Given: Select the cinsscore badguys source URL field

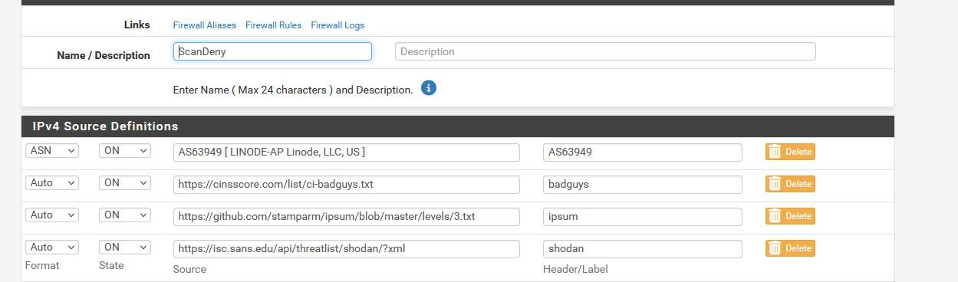Looking at the screenshot, I should pyautogui.click(x=347, y=185).
